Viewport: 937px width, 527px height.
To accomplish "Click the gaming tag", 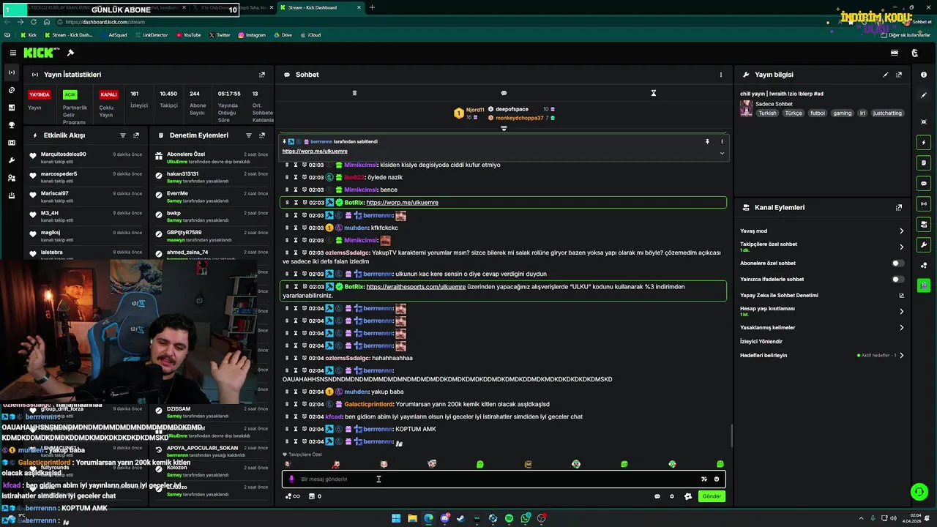I will click(x=842, y=113).
